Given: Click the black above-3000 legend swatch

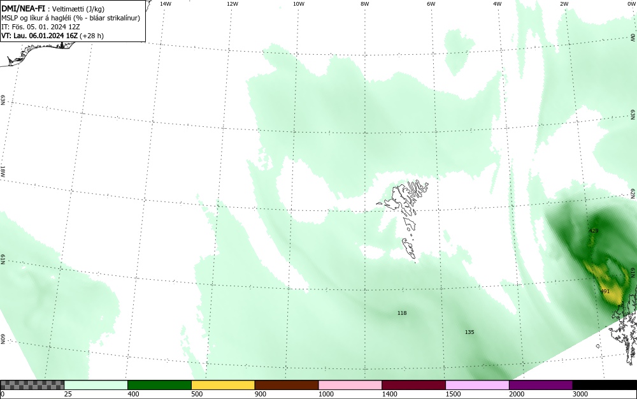Looking at the screenshot, I should pos(605,385).
